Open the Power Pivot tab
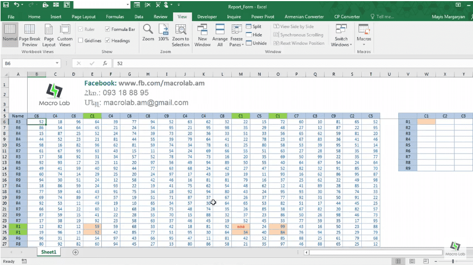This screenshot has height=265, width=473. 263,17
